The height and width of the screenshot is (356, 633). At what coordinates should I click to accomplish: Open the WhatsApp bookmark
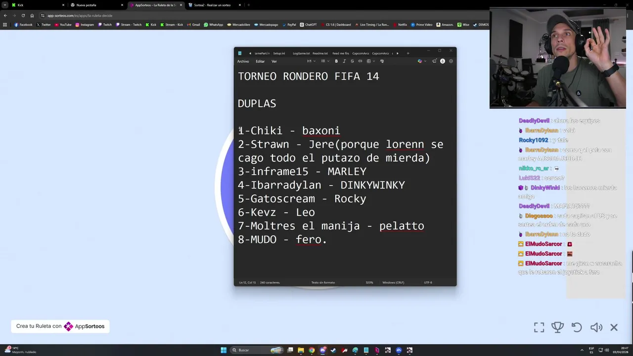click(x=214, y=25)
